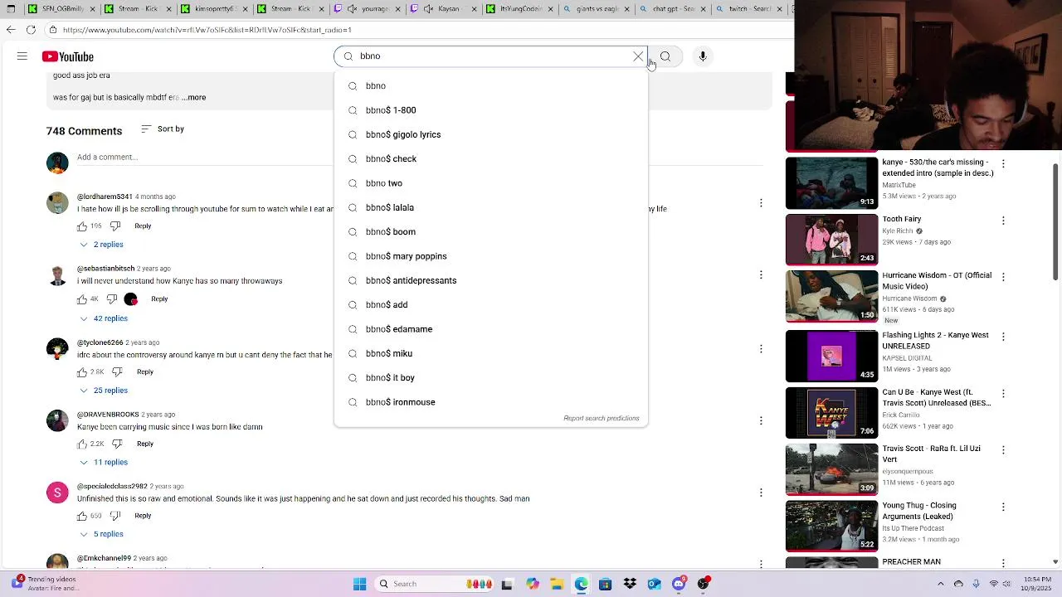Open options menu for Young Thug Closing Arguments
This screenshot has width=1062, height=597.
tap(1003, 507)
